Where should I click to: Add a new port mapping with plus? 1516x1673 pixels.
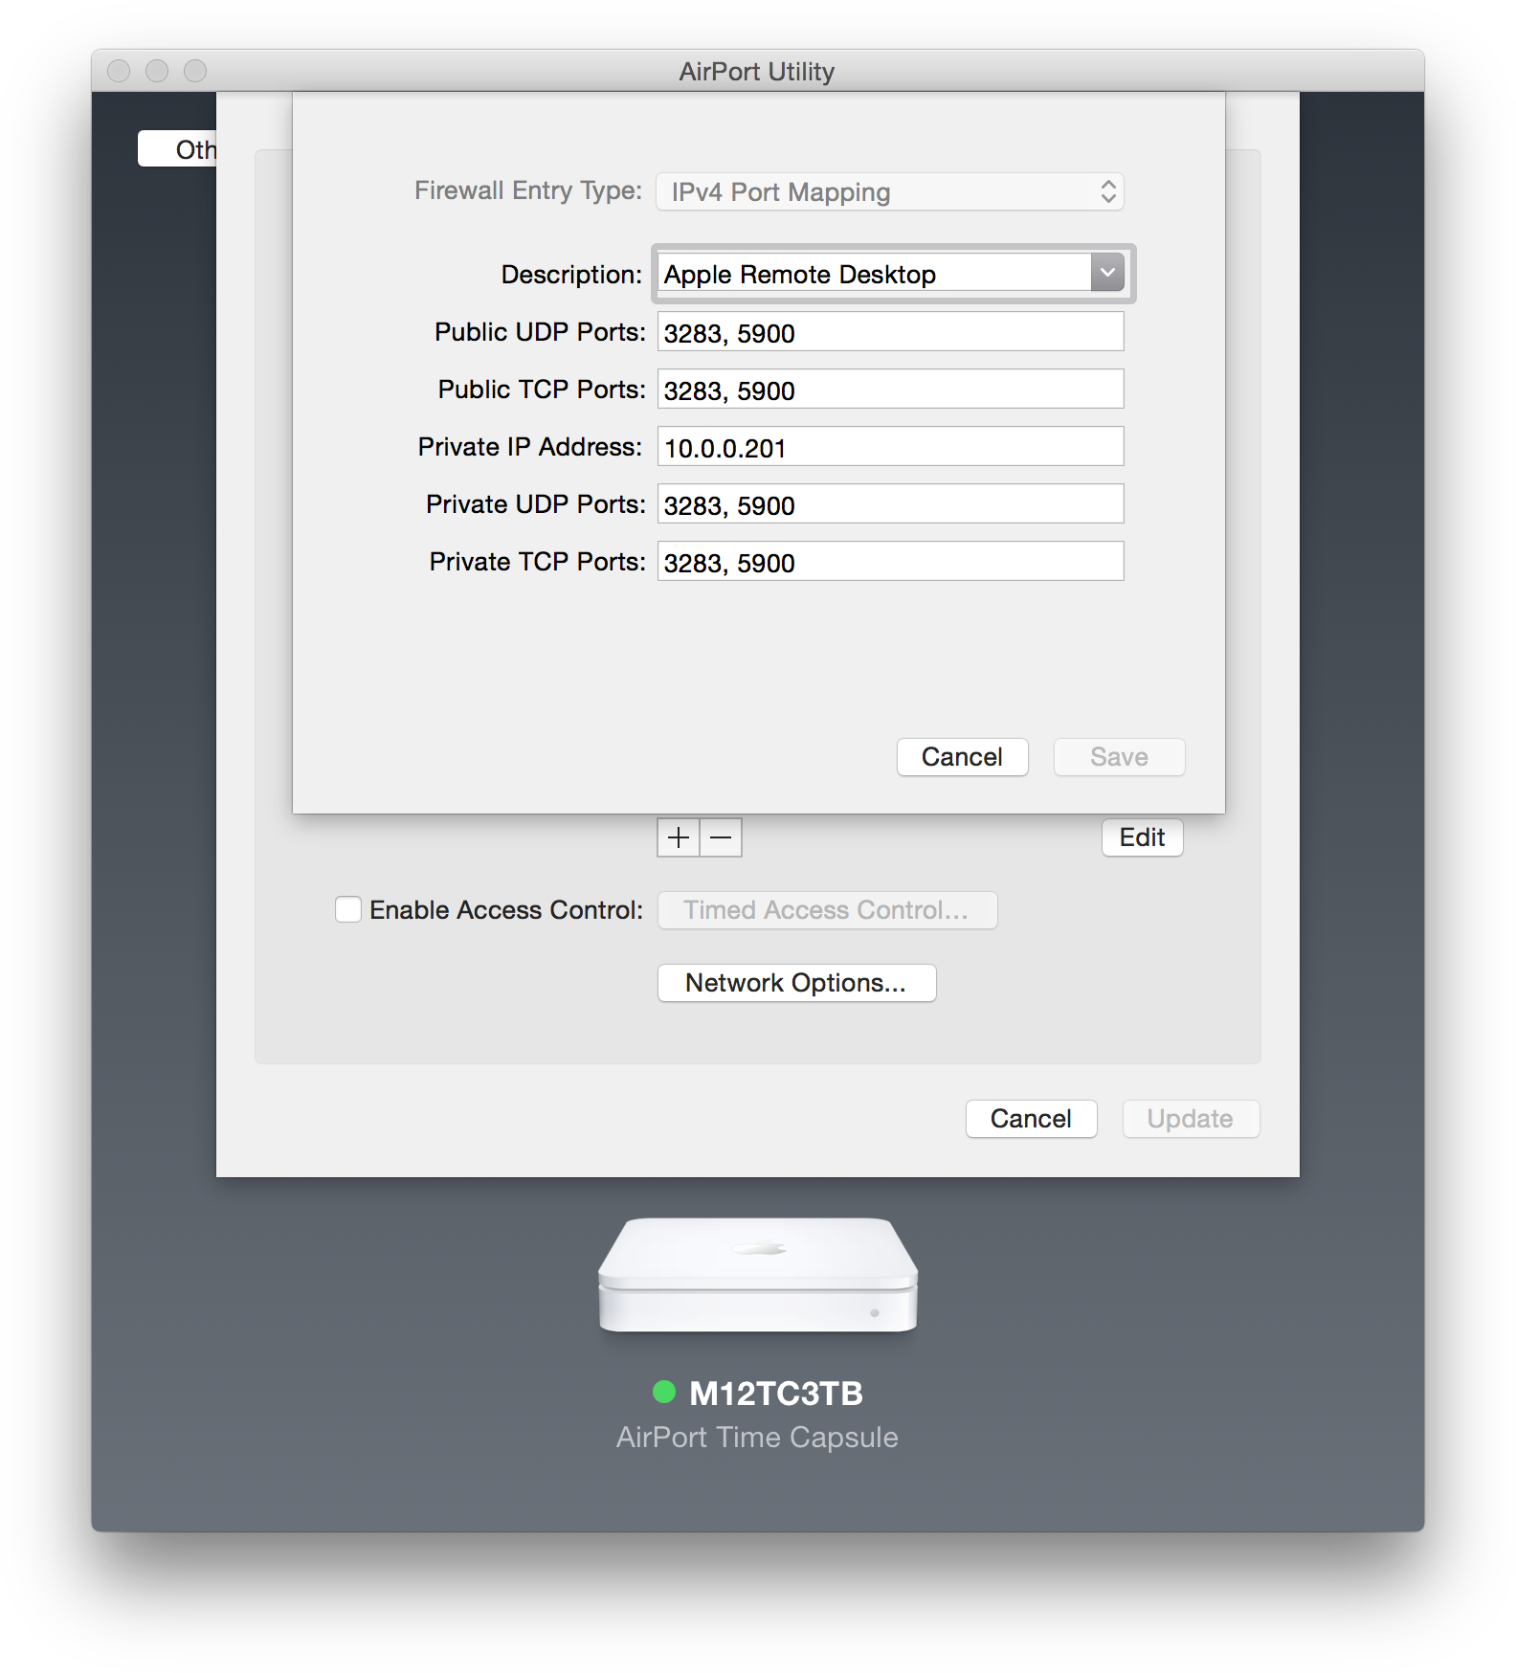pyautogui.click(x=679, y=837)
